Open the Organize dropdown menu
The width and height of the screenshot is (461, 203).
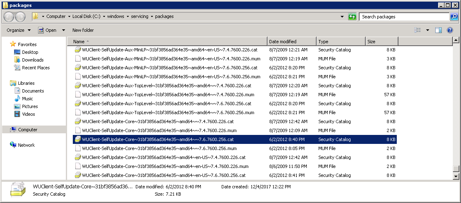click(x=19, y=30)
